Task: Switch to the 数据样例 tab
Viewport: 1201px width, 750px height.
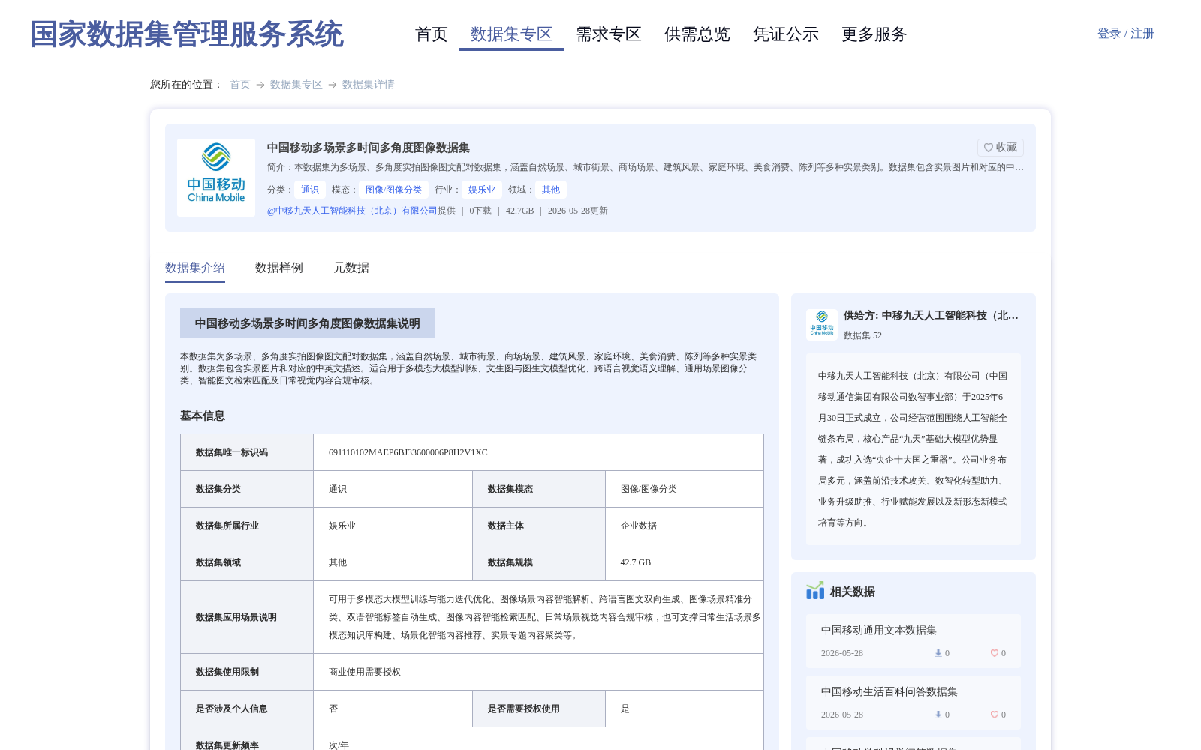Action: click(279, 268)
